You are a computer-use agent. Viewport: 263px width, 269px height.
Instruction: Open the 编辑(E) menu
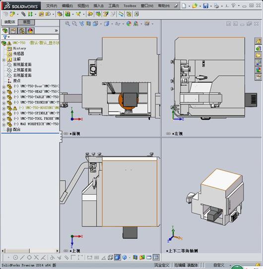[x=67, y=6]
